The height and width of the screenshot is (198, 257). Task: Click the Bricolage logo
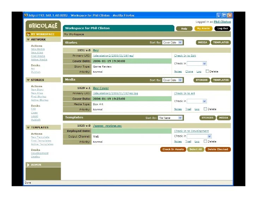click(43, 26)
